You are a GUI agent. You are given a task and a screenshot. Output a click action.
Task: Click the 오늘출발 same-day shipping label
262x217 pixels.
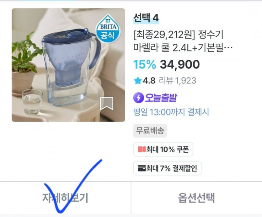point(161,98)
